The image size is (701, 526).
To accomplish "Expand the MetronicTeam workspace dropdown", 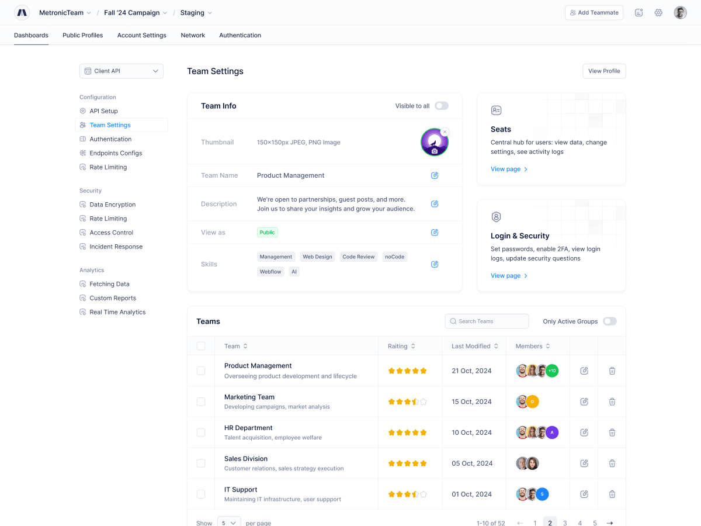I will 65,13.
